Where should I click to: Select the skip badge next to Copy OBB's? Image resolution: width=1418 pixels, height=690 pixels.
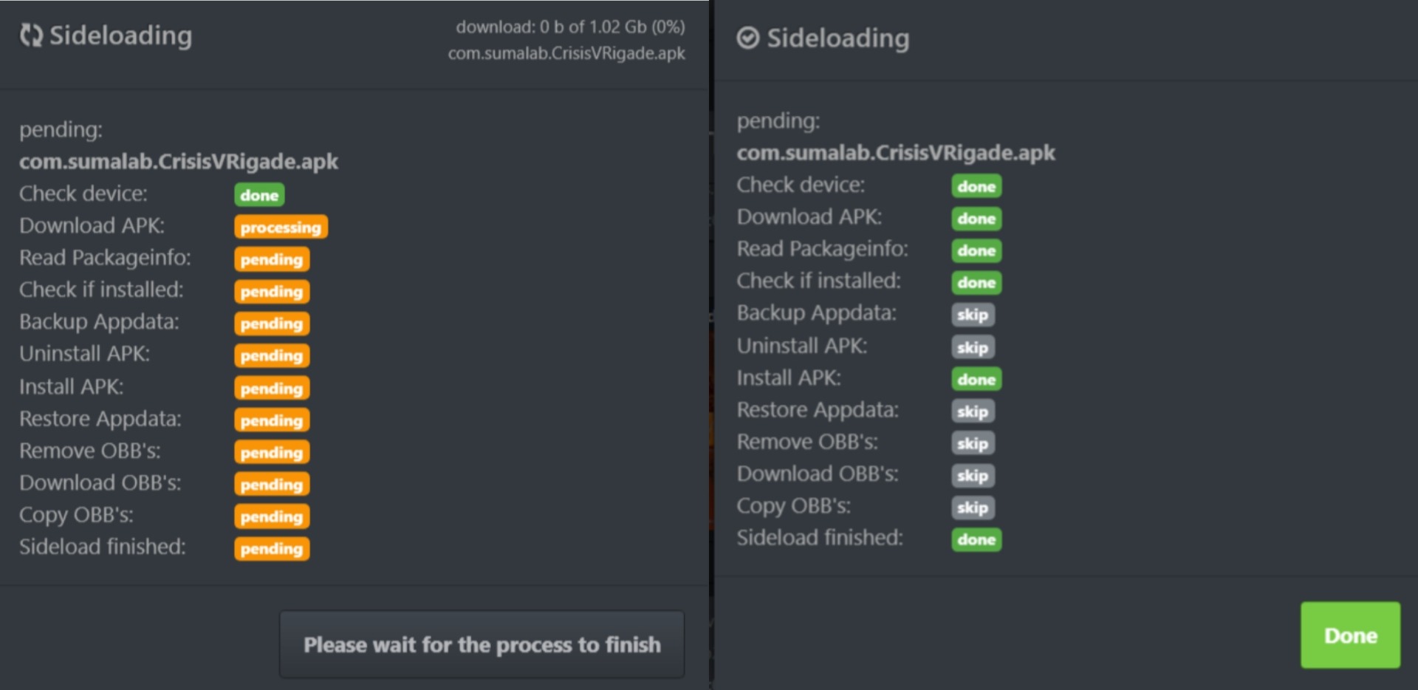tap(972, 508)
